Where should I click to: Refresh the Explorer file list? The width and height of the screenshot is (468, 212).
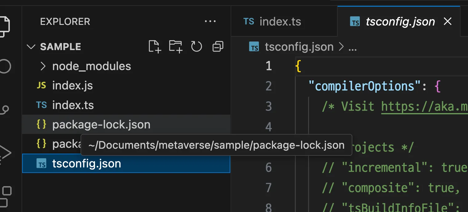(x=196, y=47)
